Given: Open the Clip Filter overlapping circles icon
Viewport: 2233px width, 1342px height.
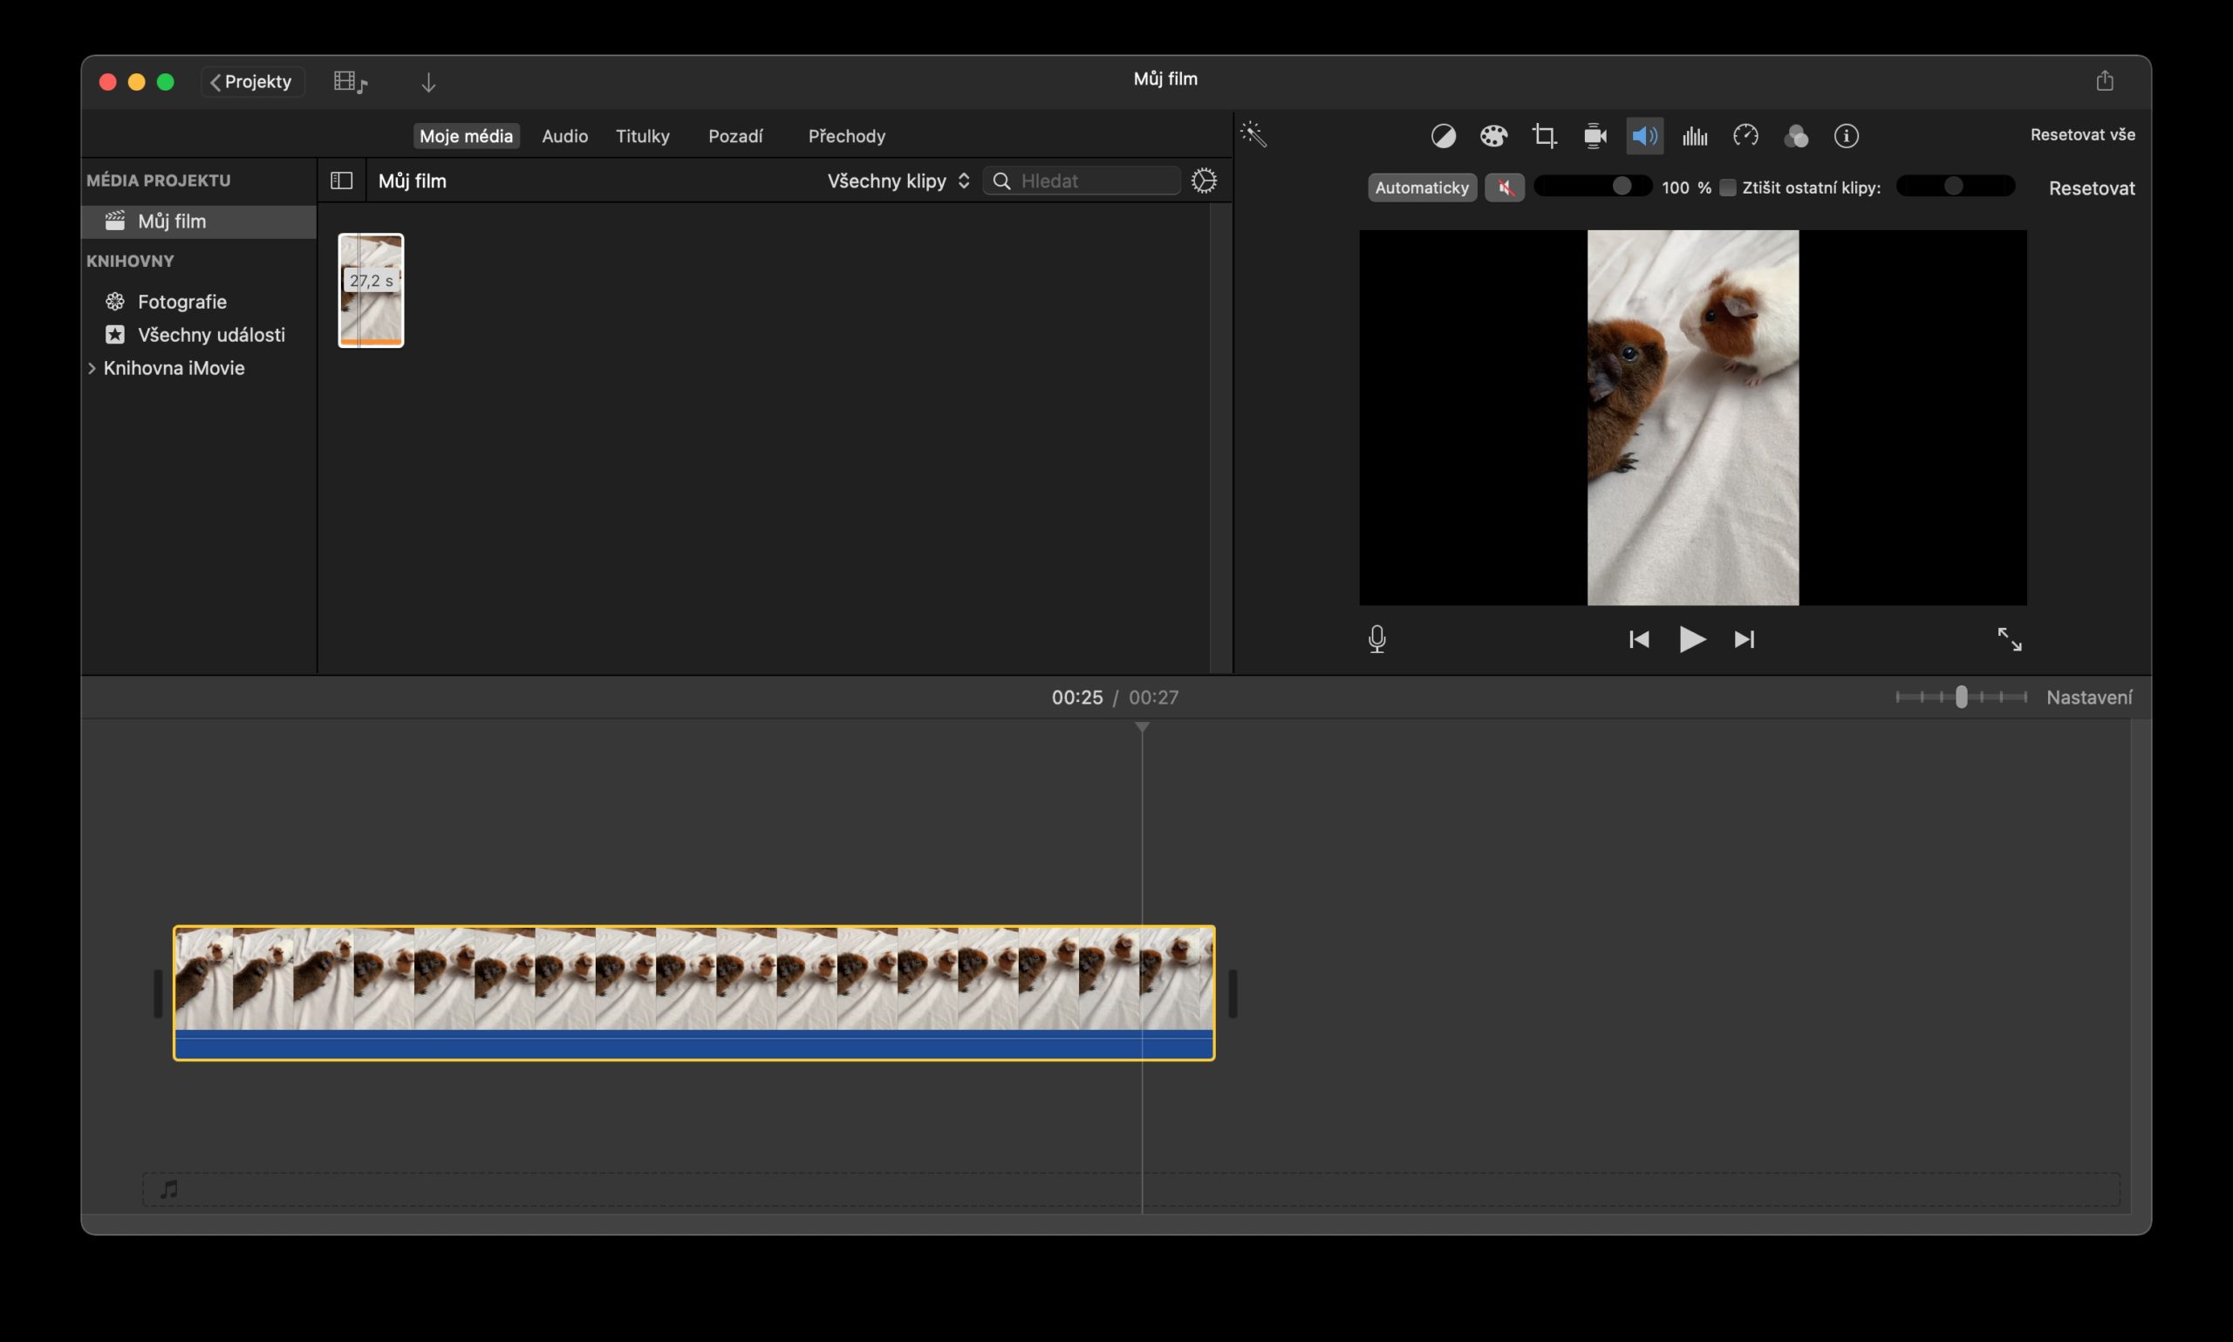Looking at the screenshot, I should [1796, 135].
